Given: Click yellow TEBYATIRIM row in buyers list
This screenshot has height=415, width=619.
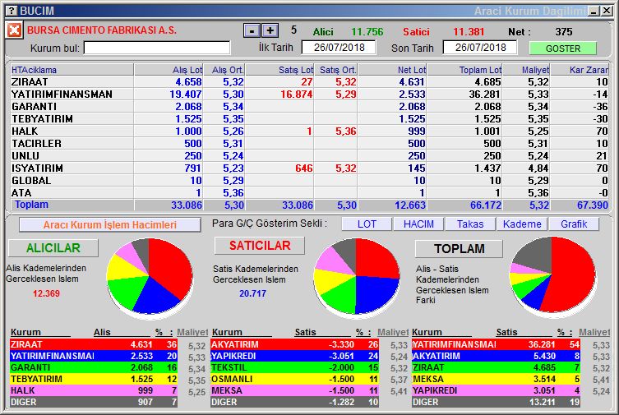Looking at the screenshot, I should (94, 379).
